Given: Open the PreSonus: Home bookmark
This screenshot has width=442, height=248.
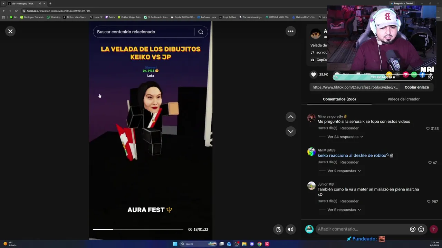Looking at the screenshot, I should 207,17.
